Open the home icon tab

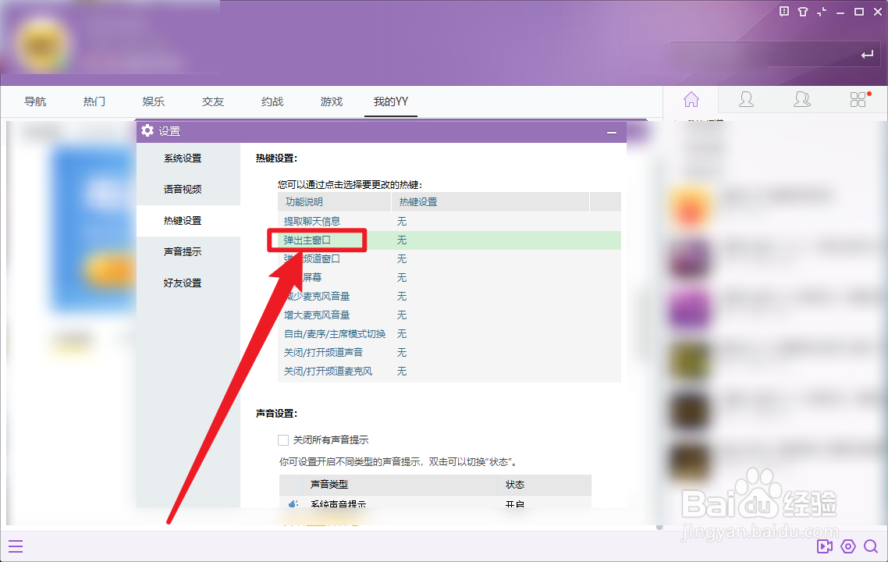pos(691,100)
